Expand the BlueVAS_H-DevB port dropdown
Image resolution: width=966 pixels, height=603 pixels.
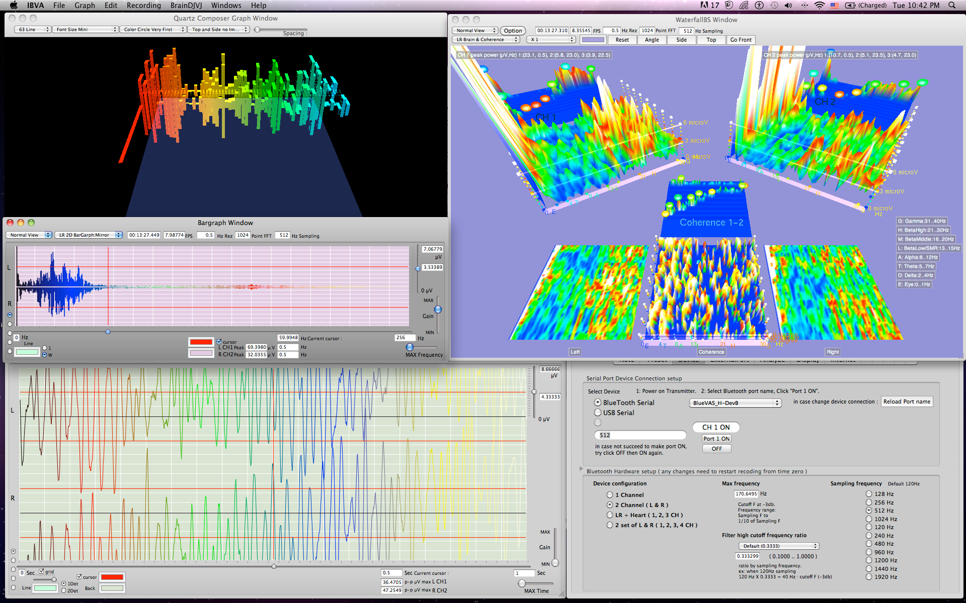pos(735,403)
